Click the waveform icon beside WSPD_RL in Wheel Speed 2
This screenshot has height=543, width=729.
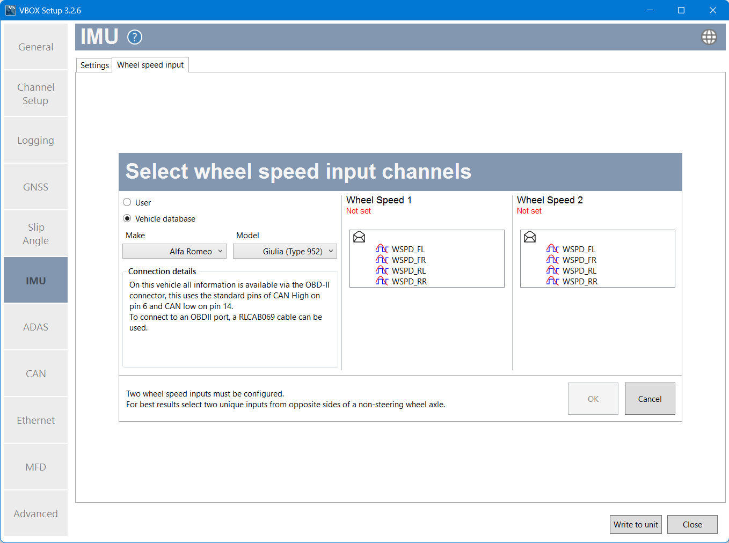click(552, 270)
